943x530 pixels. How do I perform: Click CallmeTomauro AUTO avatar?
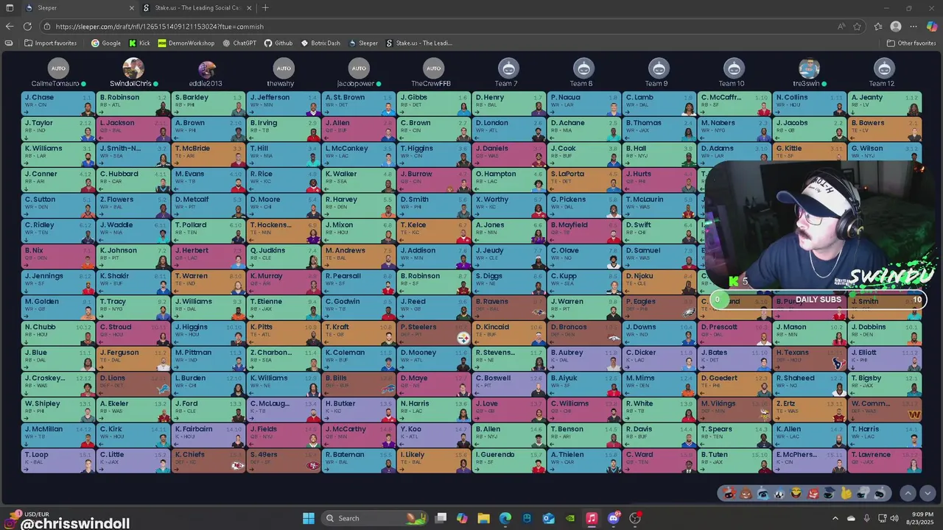58,68
